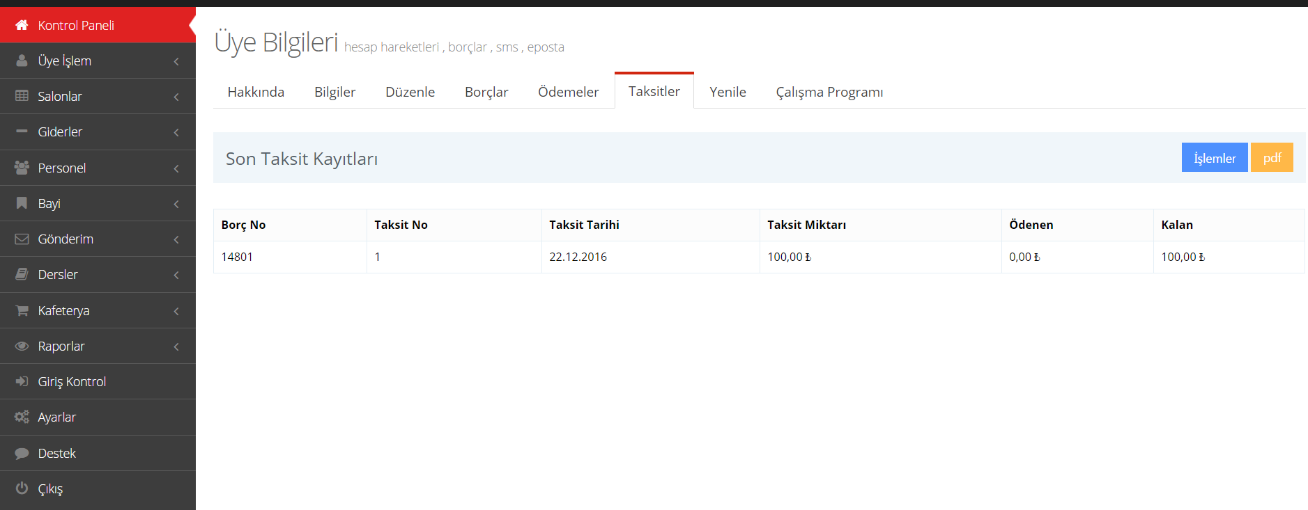This screenshot has height=510, width=1308.
Task: Click the group icon next to Personel
Action: click(x=22, y=168)
